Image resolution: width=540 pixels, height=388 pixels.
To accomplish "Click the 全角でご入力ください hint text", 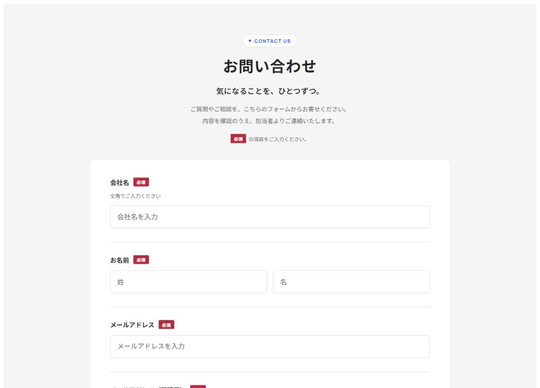I will 136,196.
